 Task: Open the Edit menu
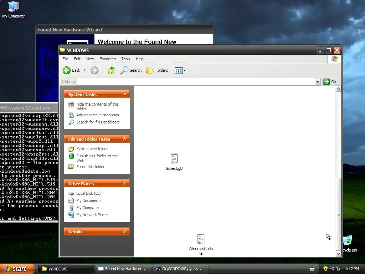77,59
